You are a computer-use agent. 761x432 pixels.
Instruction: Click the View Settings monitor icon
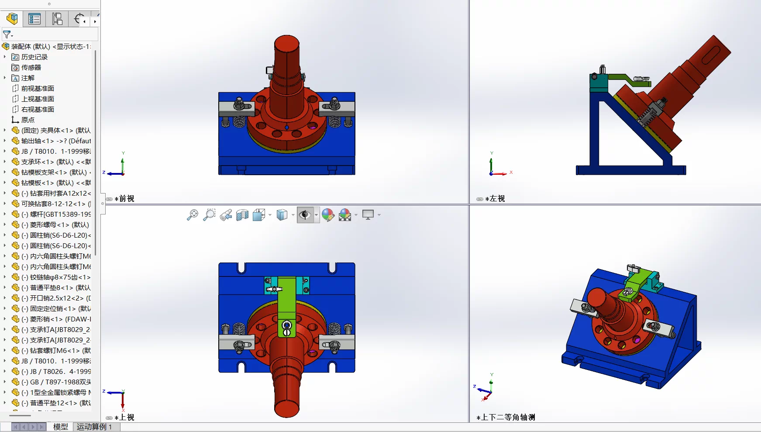point(368,215)
